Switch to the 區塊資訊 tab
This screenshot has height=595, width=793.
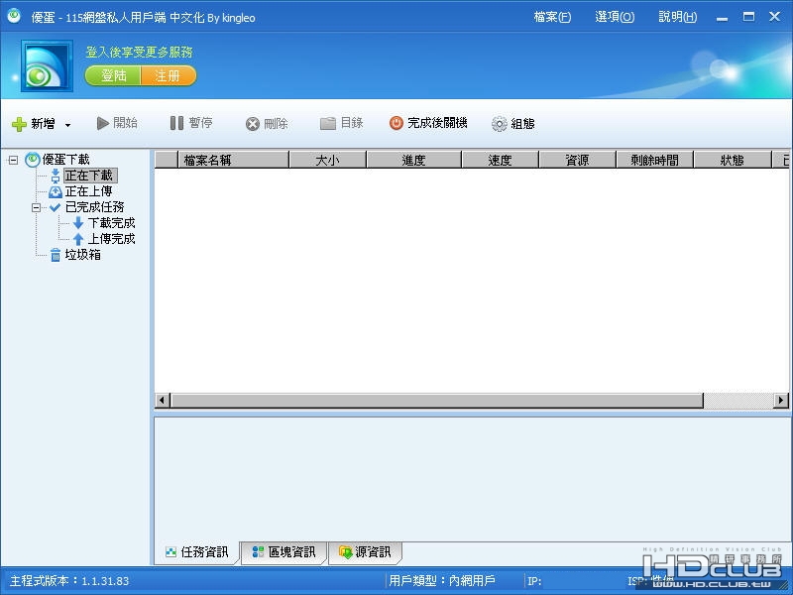pyautogui.click(x=284, y=552)
